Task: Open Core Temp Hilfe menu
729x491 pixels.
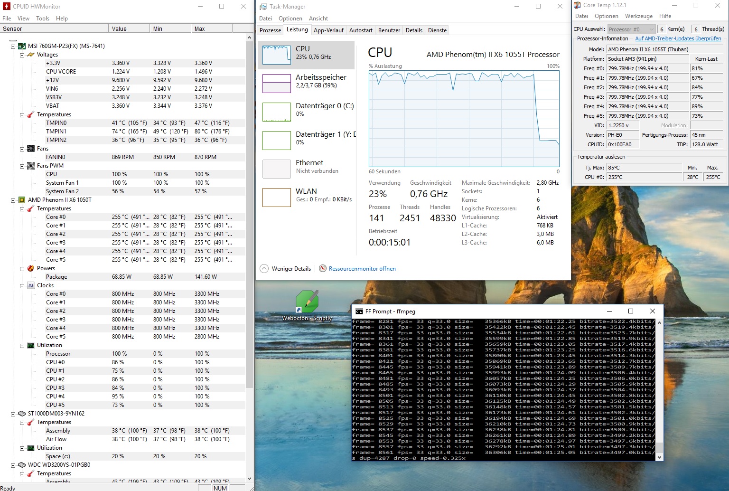Action: point(665,16)
